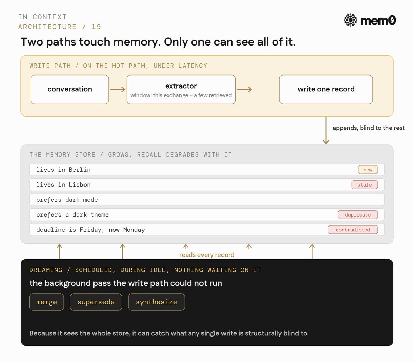This screenshot has height=362, width=414.
Task: Click the 'new' tag badge
Action: [x=368, y=170]
